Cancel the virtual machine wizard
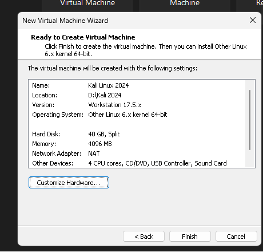The height and width of the screenshot is (252, 263). (236, 237)
